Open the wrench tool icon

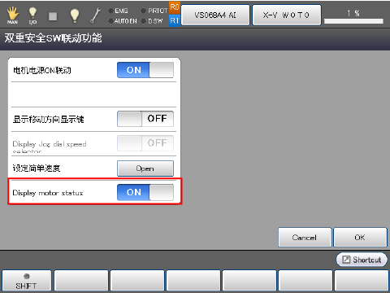95,15
